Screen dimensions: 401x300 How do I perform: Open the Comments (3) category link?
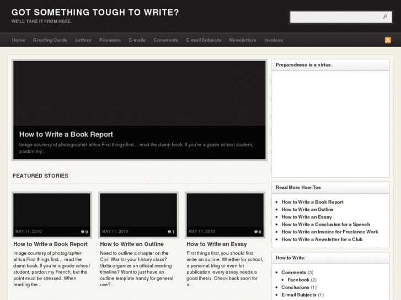293,272
